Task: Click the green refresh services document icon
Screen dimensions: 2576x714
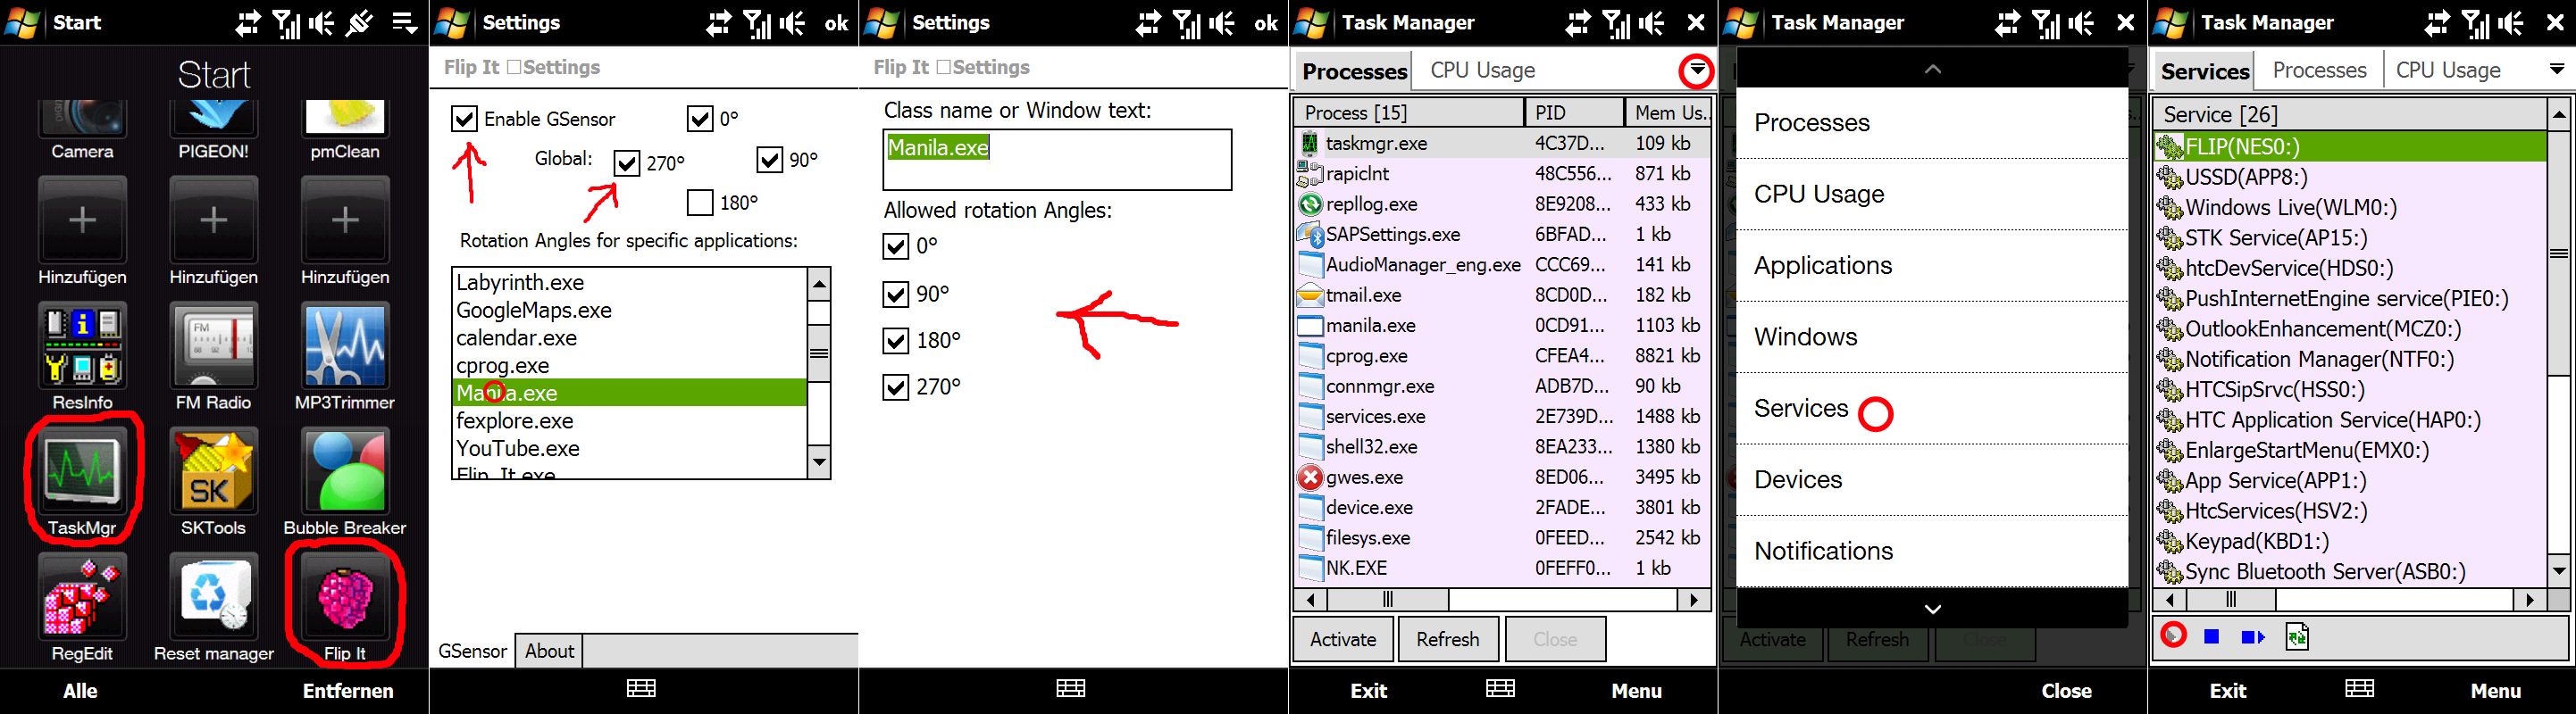Action: [x=2297, y=636]
